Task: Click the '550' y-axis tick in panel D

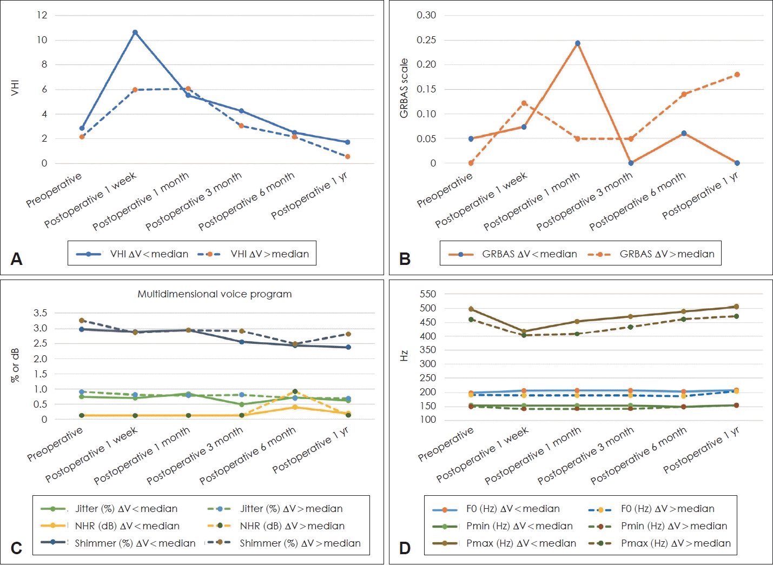Action: click(428, 294)
